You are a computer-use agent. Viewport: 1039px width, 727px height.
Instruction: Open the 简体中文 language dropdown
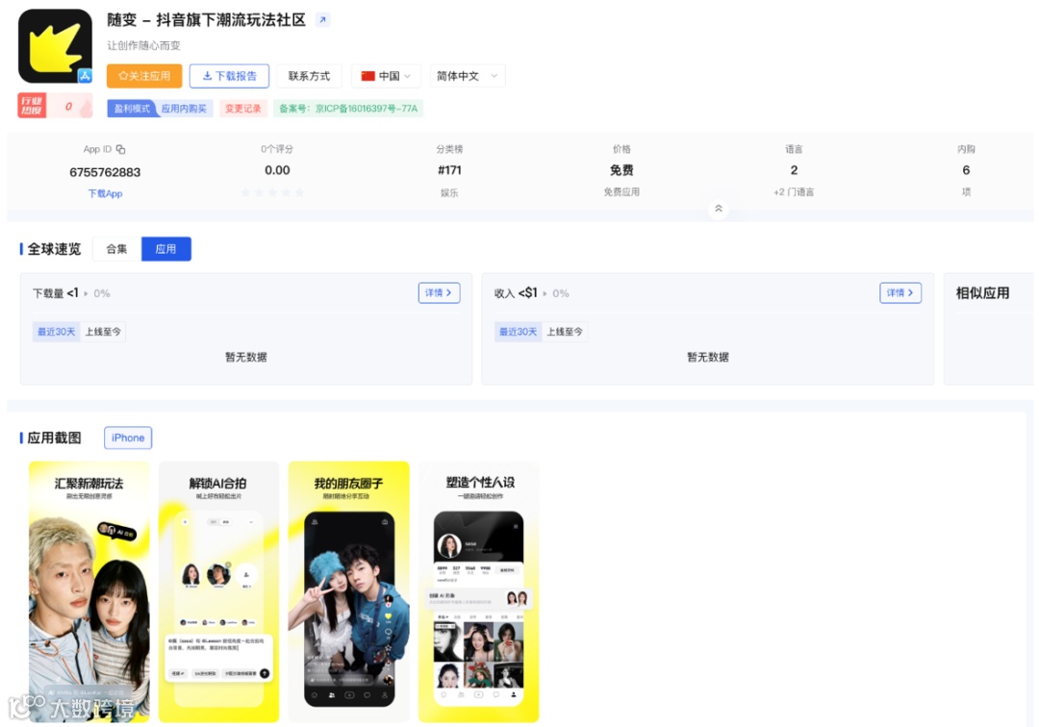[x=468, y=76]
